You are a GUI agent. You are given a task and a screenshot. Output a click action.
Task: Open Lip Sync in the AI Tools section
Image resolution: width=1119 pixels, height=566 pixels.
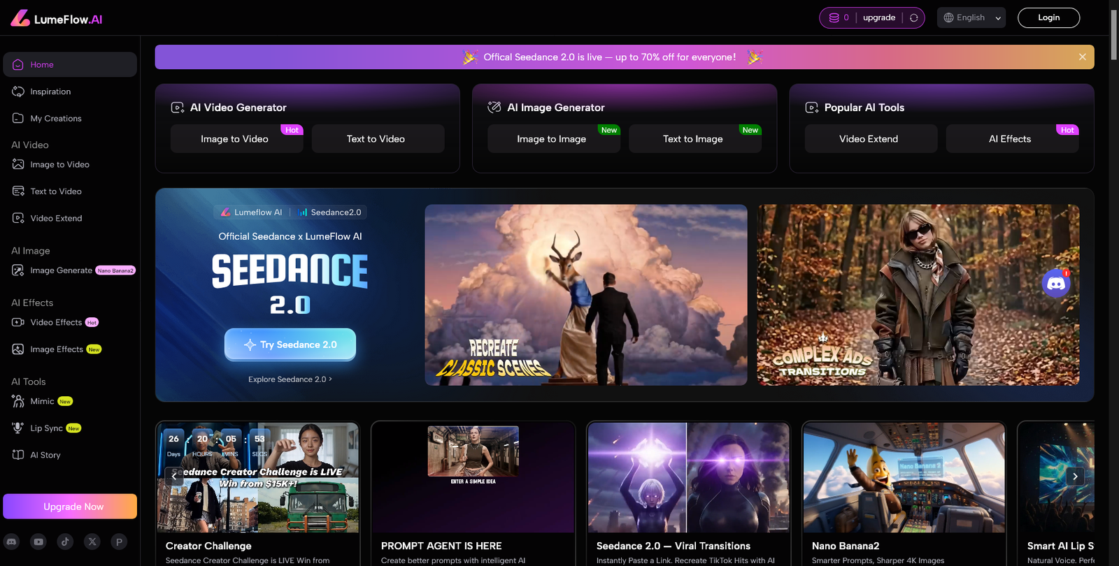coord(46,428)
